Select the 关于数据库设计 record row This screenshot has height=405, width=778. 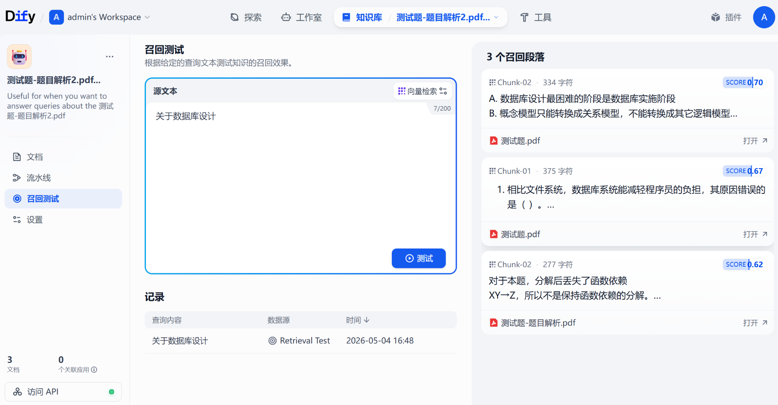301,341
